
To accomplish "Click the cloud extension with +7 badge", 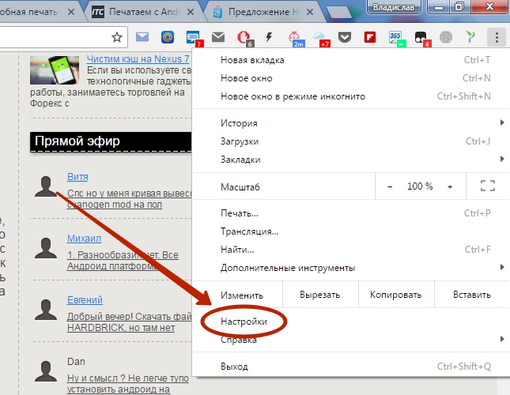I will coord(321,39).
